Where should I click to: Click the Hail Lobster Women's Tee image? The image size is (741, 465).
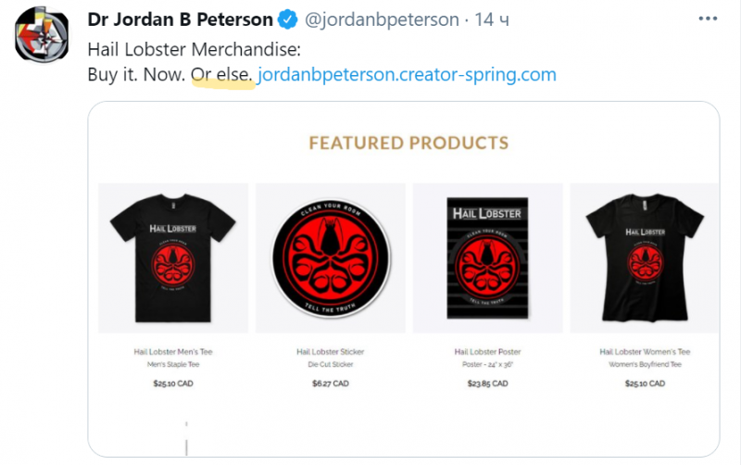645,258
